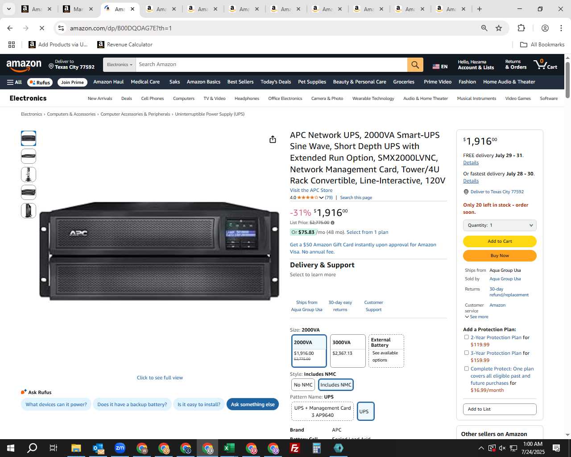Click the share icon above product image
The image size is (571, 457).
click(x=273, y=139)
